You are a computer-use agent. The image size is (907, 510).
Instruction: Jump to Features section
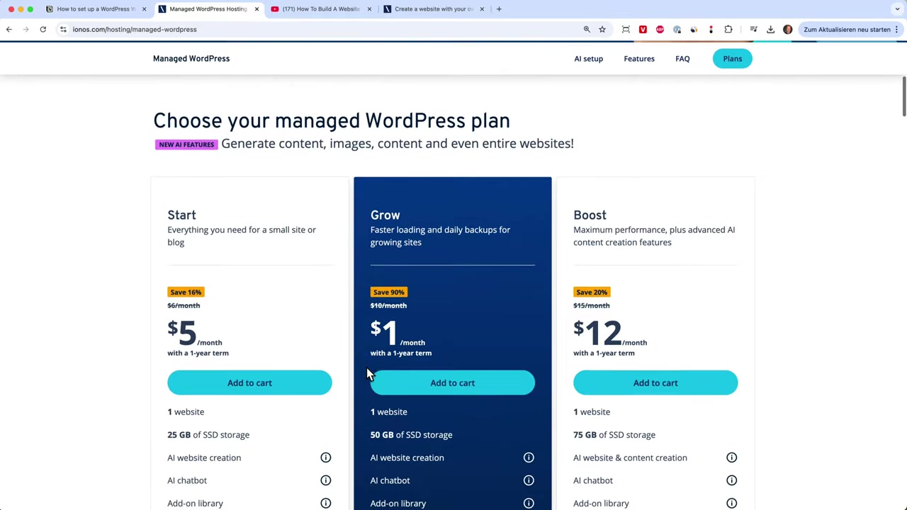tap(639, 59)
